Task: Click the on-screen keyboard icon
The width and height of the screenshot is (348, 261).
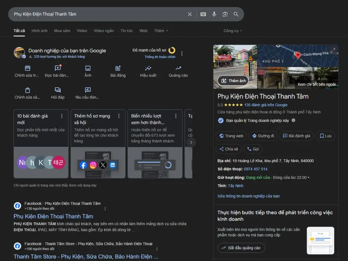Action: point(203,14)
